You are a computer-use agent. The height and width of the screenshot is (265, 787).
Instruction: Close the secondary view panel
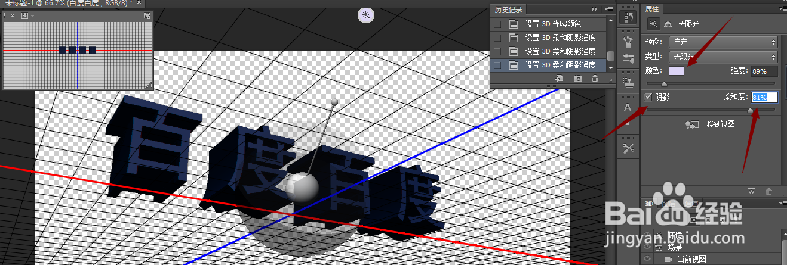point(13,15)
